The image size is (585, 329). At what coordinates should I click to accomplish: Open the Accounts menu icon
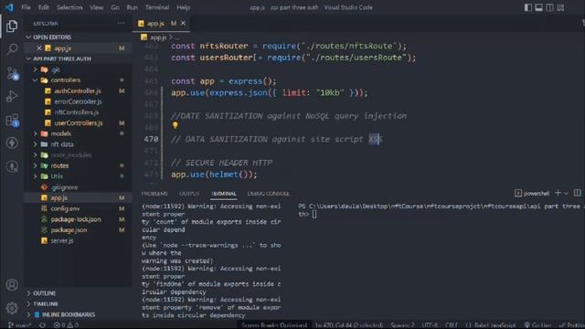[12, 285]
